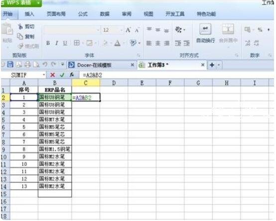This screenshot has width=276, height=221.
Task: Toggle Italic formatting
Action: point(56,43)
